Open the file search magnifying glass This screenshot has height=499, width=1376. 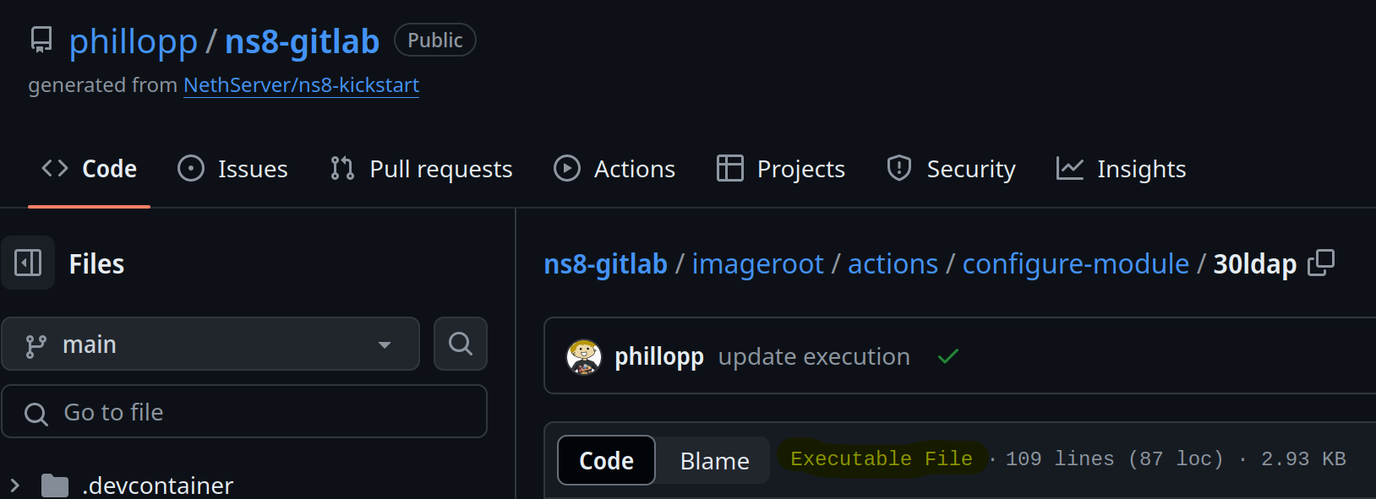[x=460, y=344]
